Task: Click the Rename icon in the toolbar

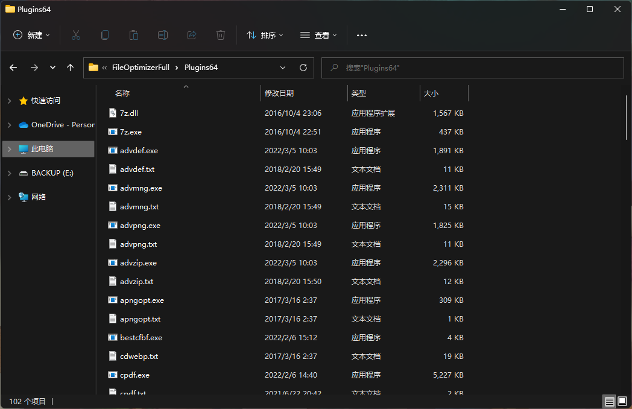Action: [x=162, y=35]
